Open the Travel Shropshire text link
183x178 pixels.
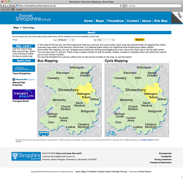coord(22,74)
